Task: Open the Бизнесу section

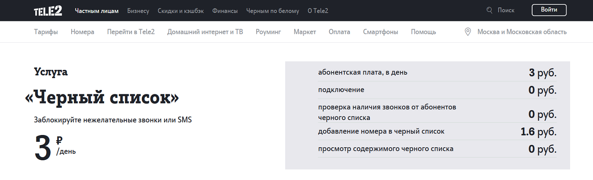Action: [138, 11]
